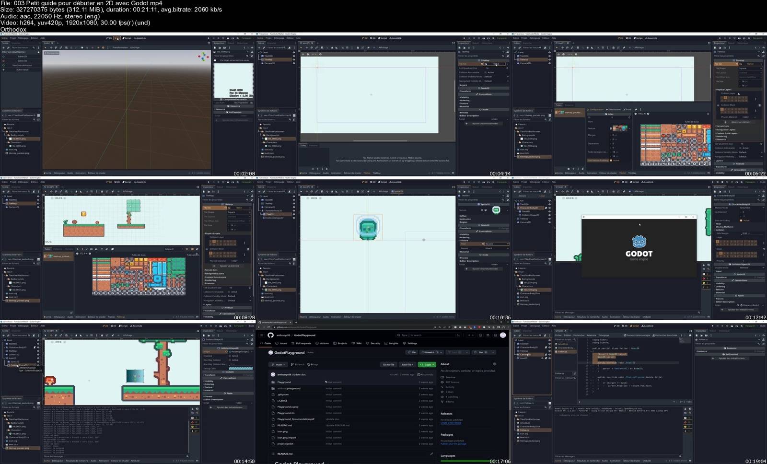
Task: Open the green Code dropdown in GitHub frame
Action: click(427, 364)
